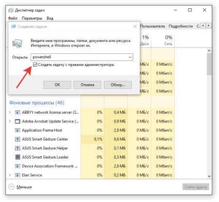Toggle Создать задачу с правами администратора checkbox
219x202 pixels.
(35, 65)
